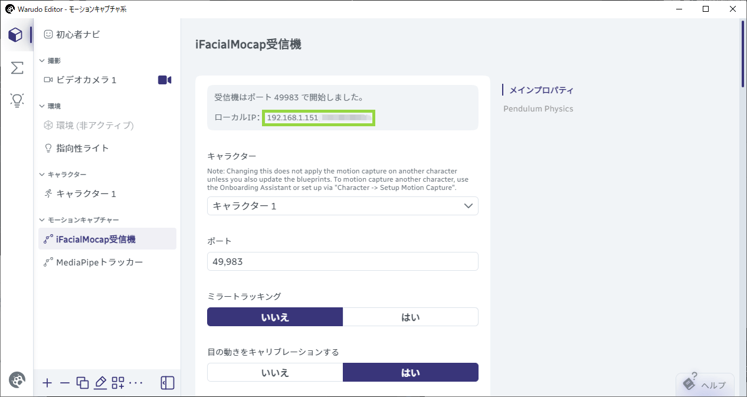Select iFacialMocap受信機 asset
The image size is (747, 397).
(107, 239)
